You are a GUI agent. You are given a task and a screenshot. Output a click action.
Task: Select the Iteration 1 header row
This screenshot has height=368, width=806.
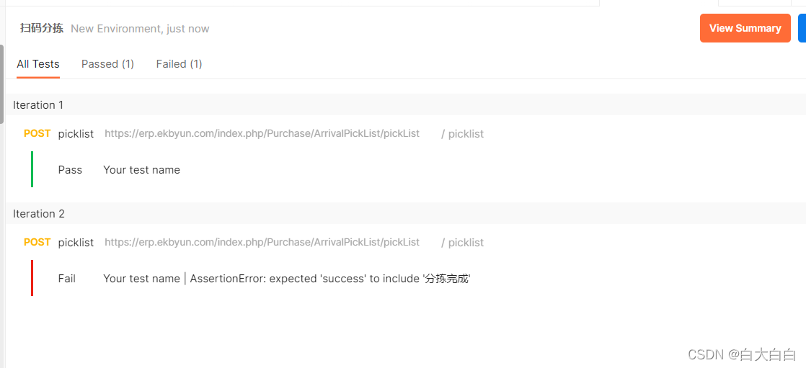click(x=406, y=104)
